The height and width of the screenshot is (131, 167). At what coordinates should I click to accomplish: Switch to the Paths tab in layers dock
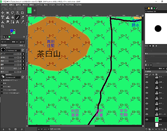(151, 65)
